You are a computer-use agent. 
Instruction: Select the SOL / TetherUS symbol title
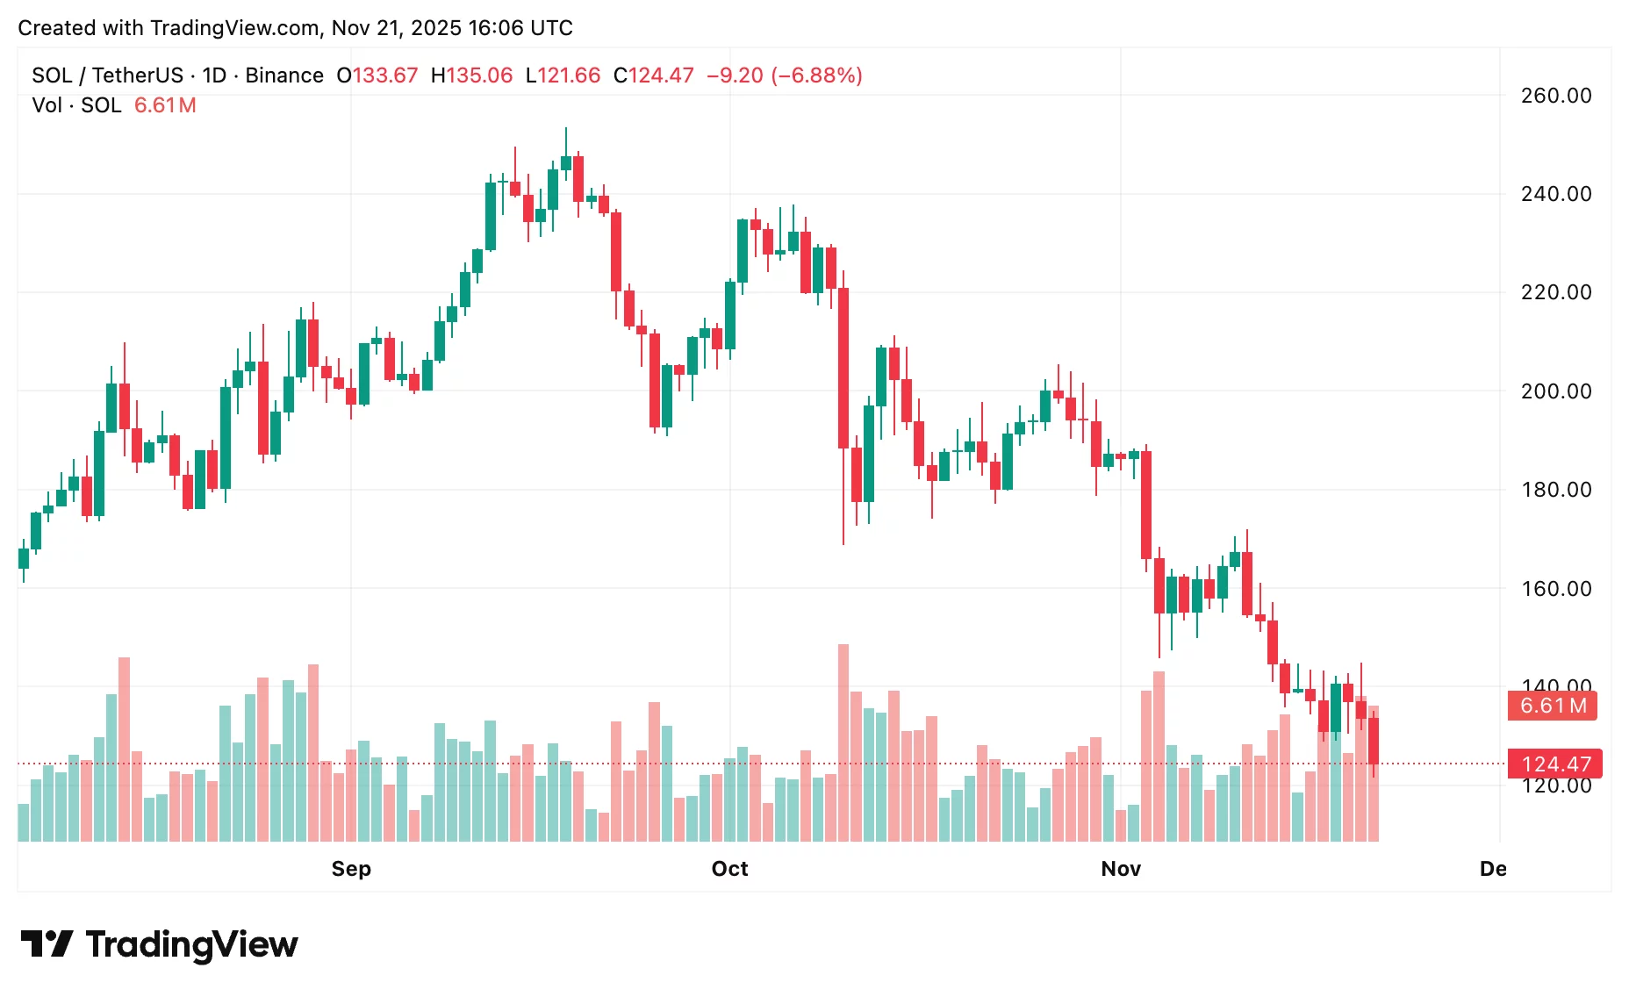107,75
